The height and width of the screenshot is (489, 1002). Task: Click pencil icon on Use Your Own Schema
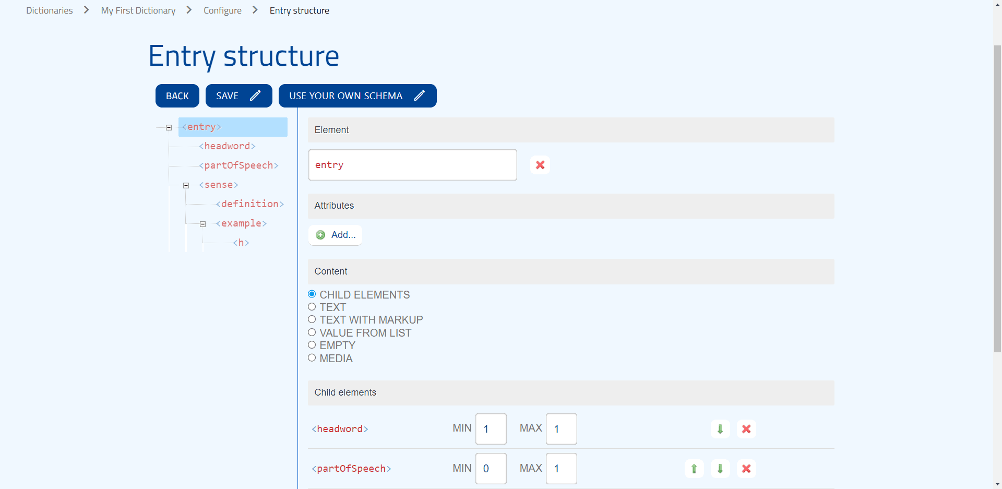pos(420,96)
